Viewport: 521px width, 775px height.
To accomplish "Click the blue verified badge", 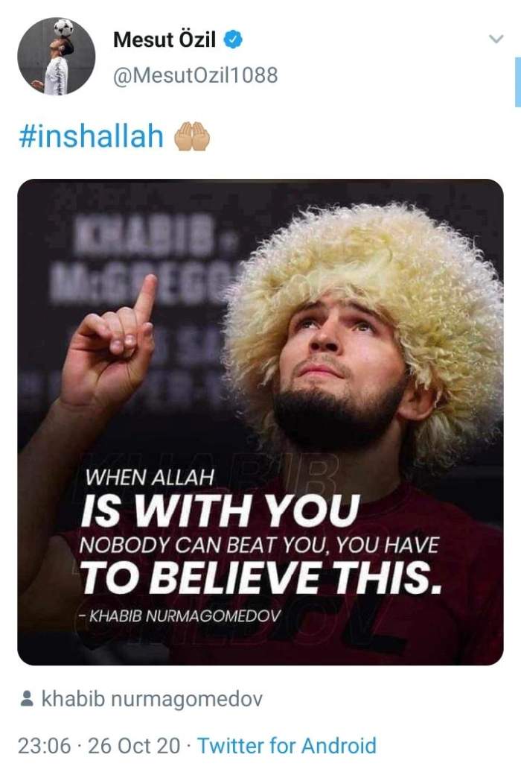I will click(x=233, y=39).
